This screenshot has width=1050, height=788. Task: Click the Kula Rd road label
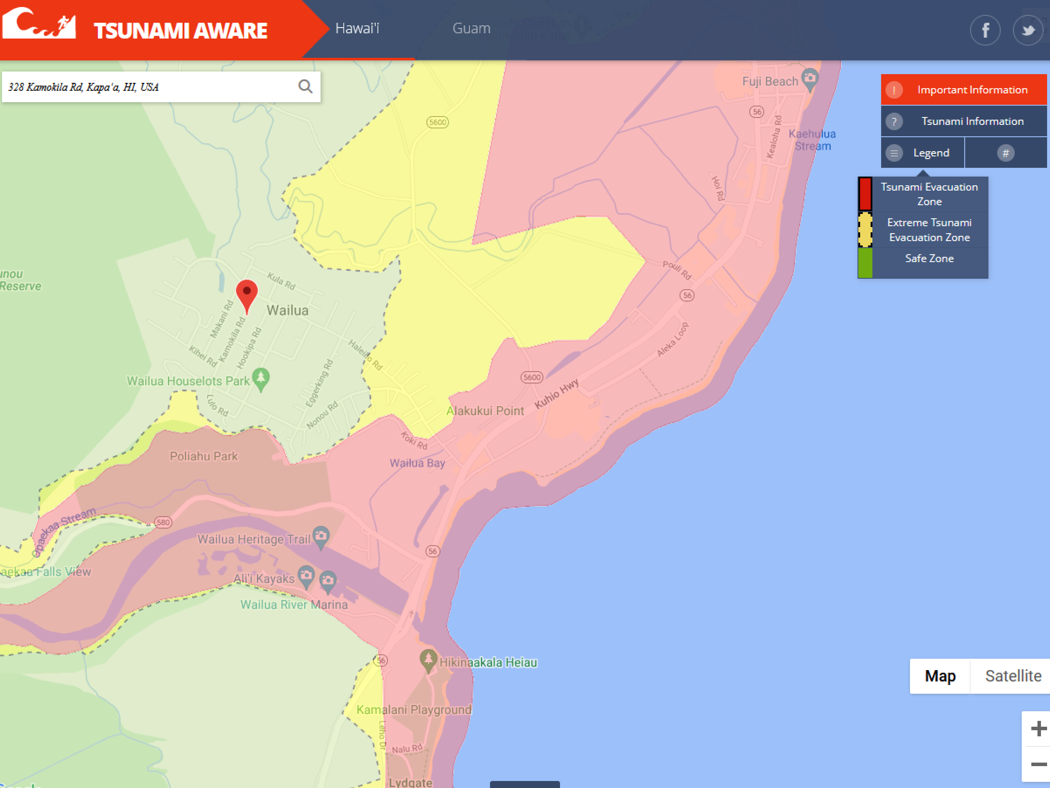(x=281, y=281)
